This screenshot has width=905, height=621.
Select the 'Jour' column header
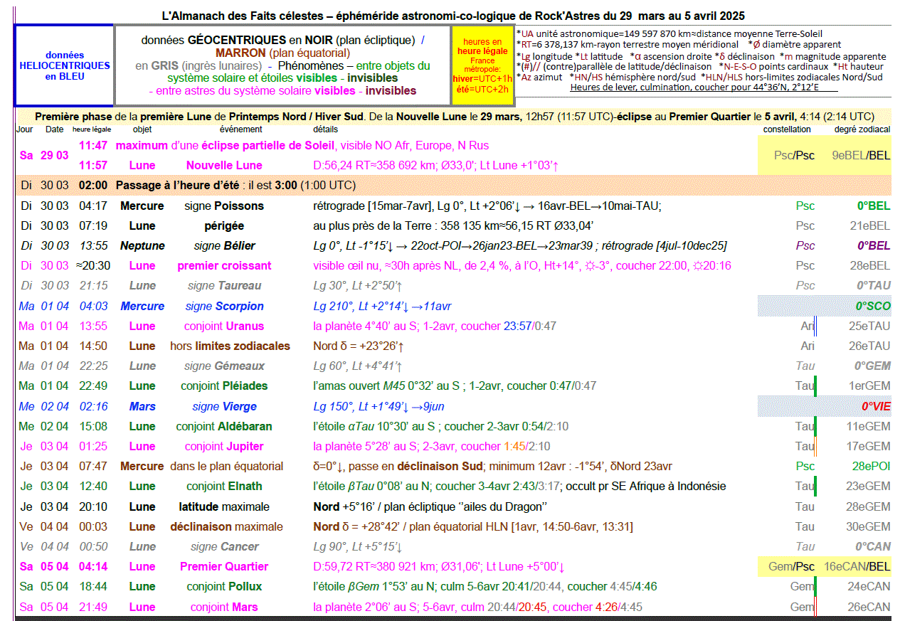click(25, 129)
